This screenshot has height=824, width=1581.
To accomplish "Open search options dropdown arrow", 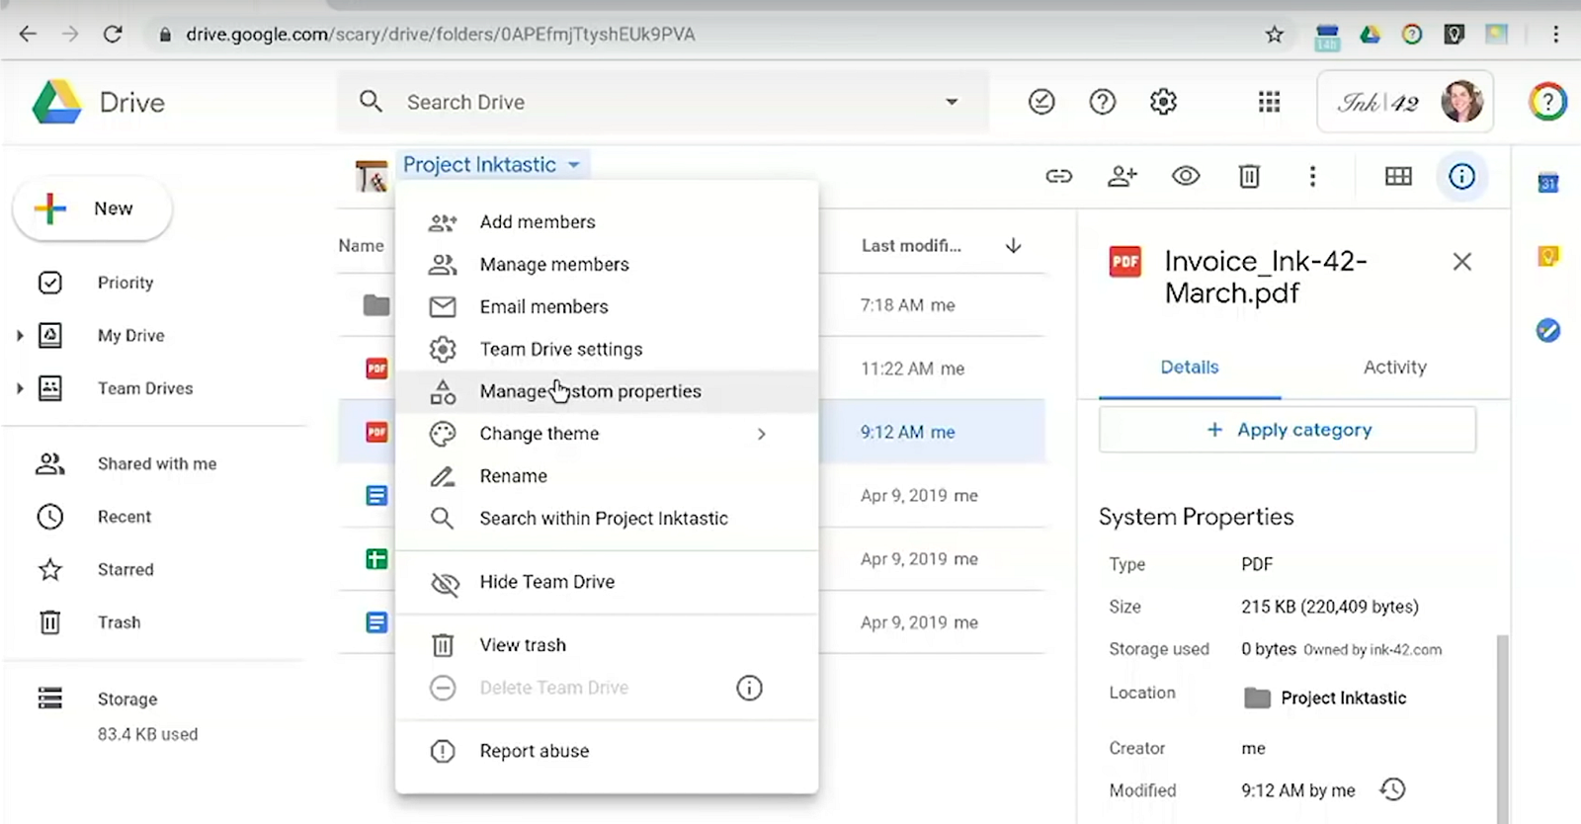I will [x=952, y=102].
